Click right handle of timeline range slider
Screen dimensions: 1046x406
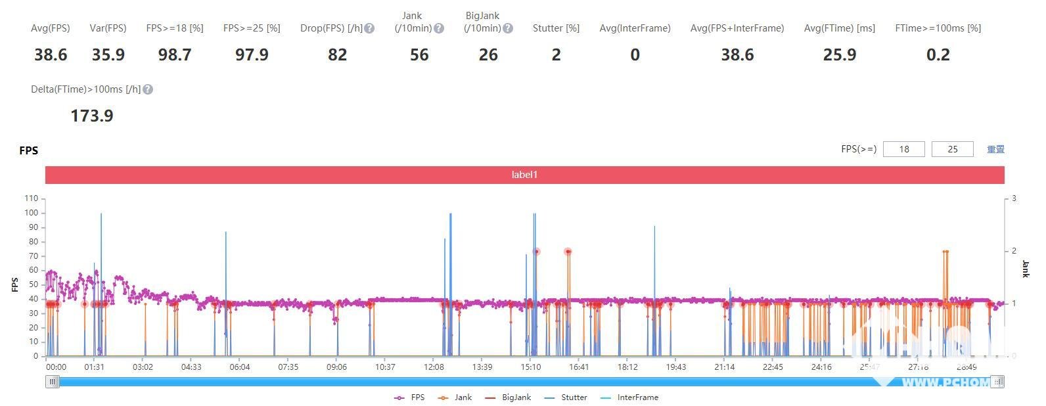point(997,381)
